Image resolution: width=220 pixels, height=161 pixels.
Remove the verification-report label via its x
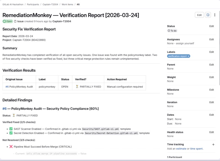point(188,56)
